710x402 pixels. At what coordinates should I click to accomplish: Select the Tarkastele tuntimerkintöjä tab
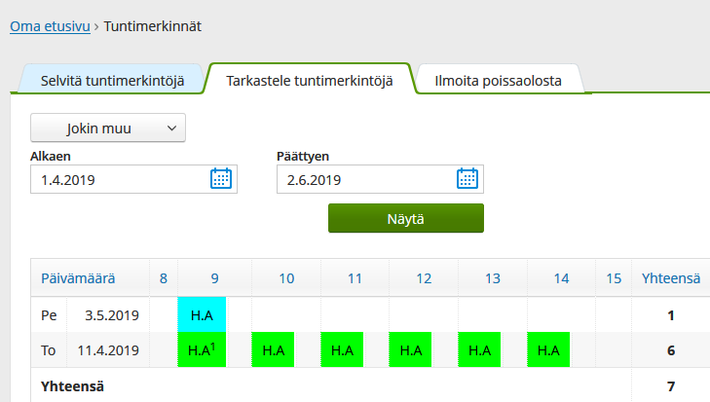[310, 81]
